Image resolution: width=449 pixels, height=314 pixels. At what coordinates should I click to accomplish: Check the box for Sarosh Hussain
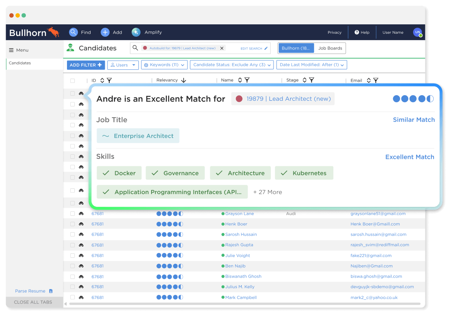coord(73,235)
